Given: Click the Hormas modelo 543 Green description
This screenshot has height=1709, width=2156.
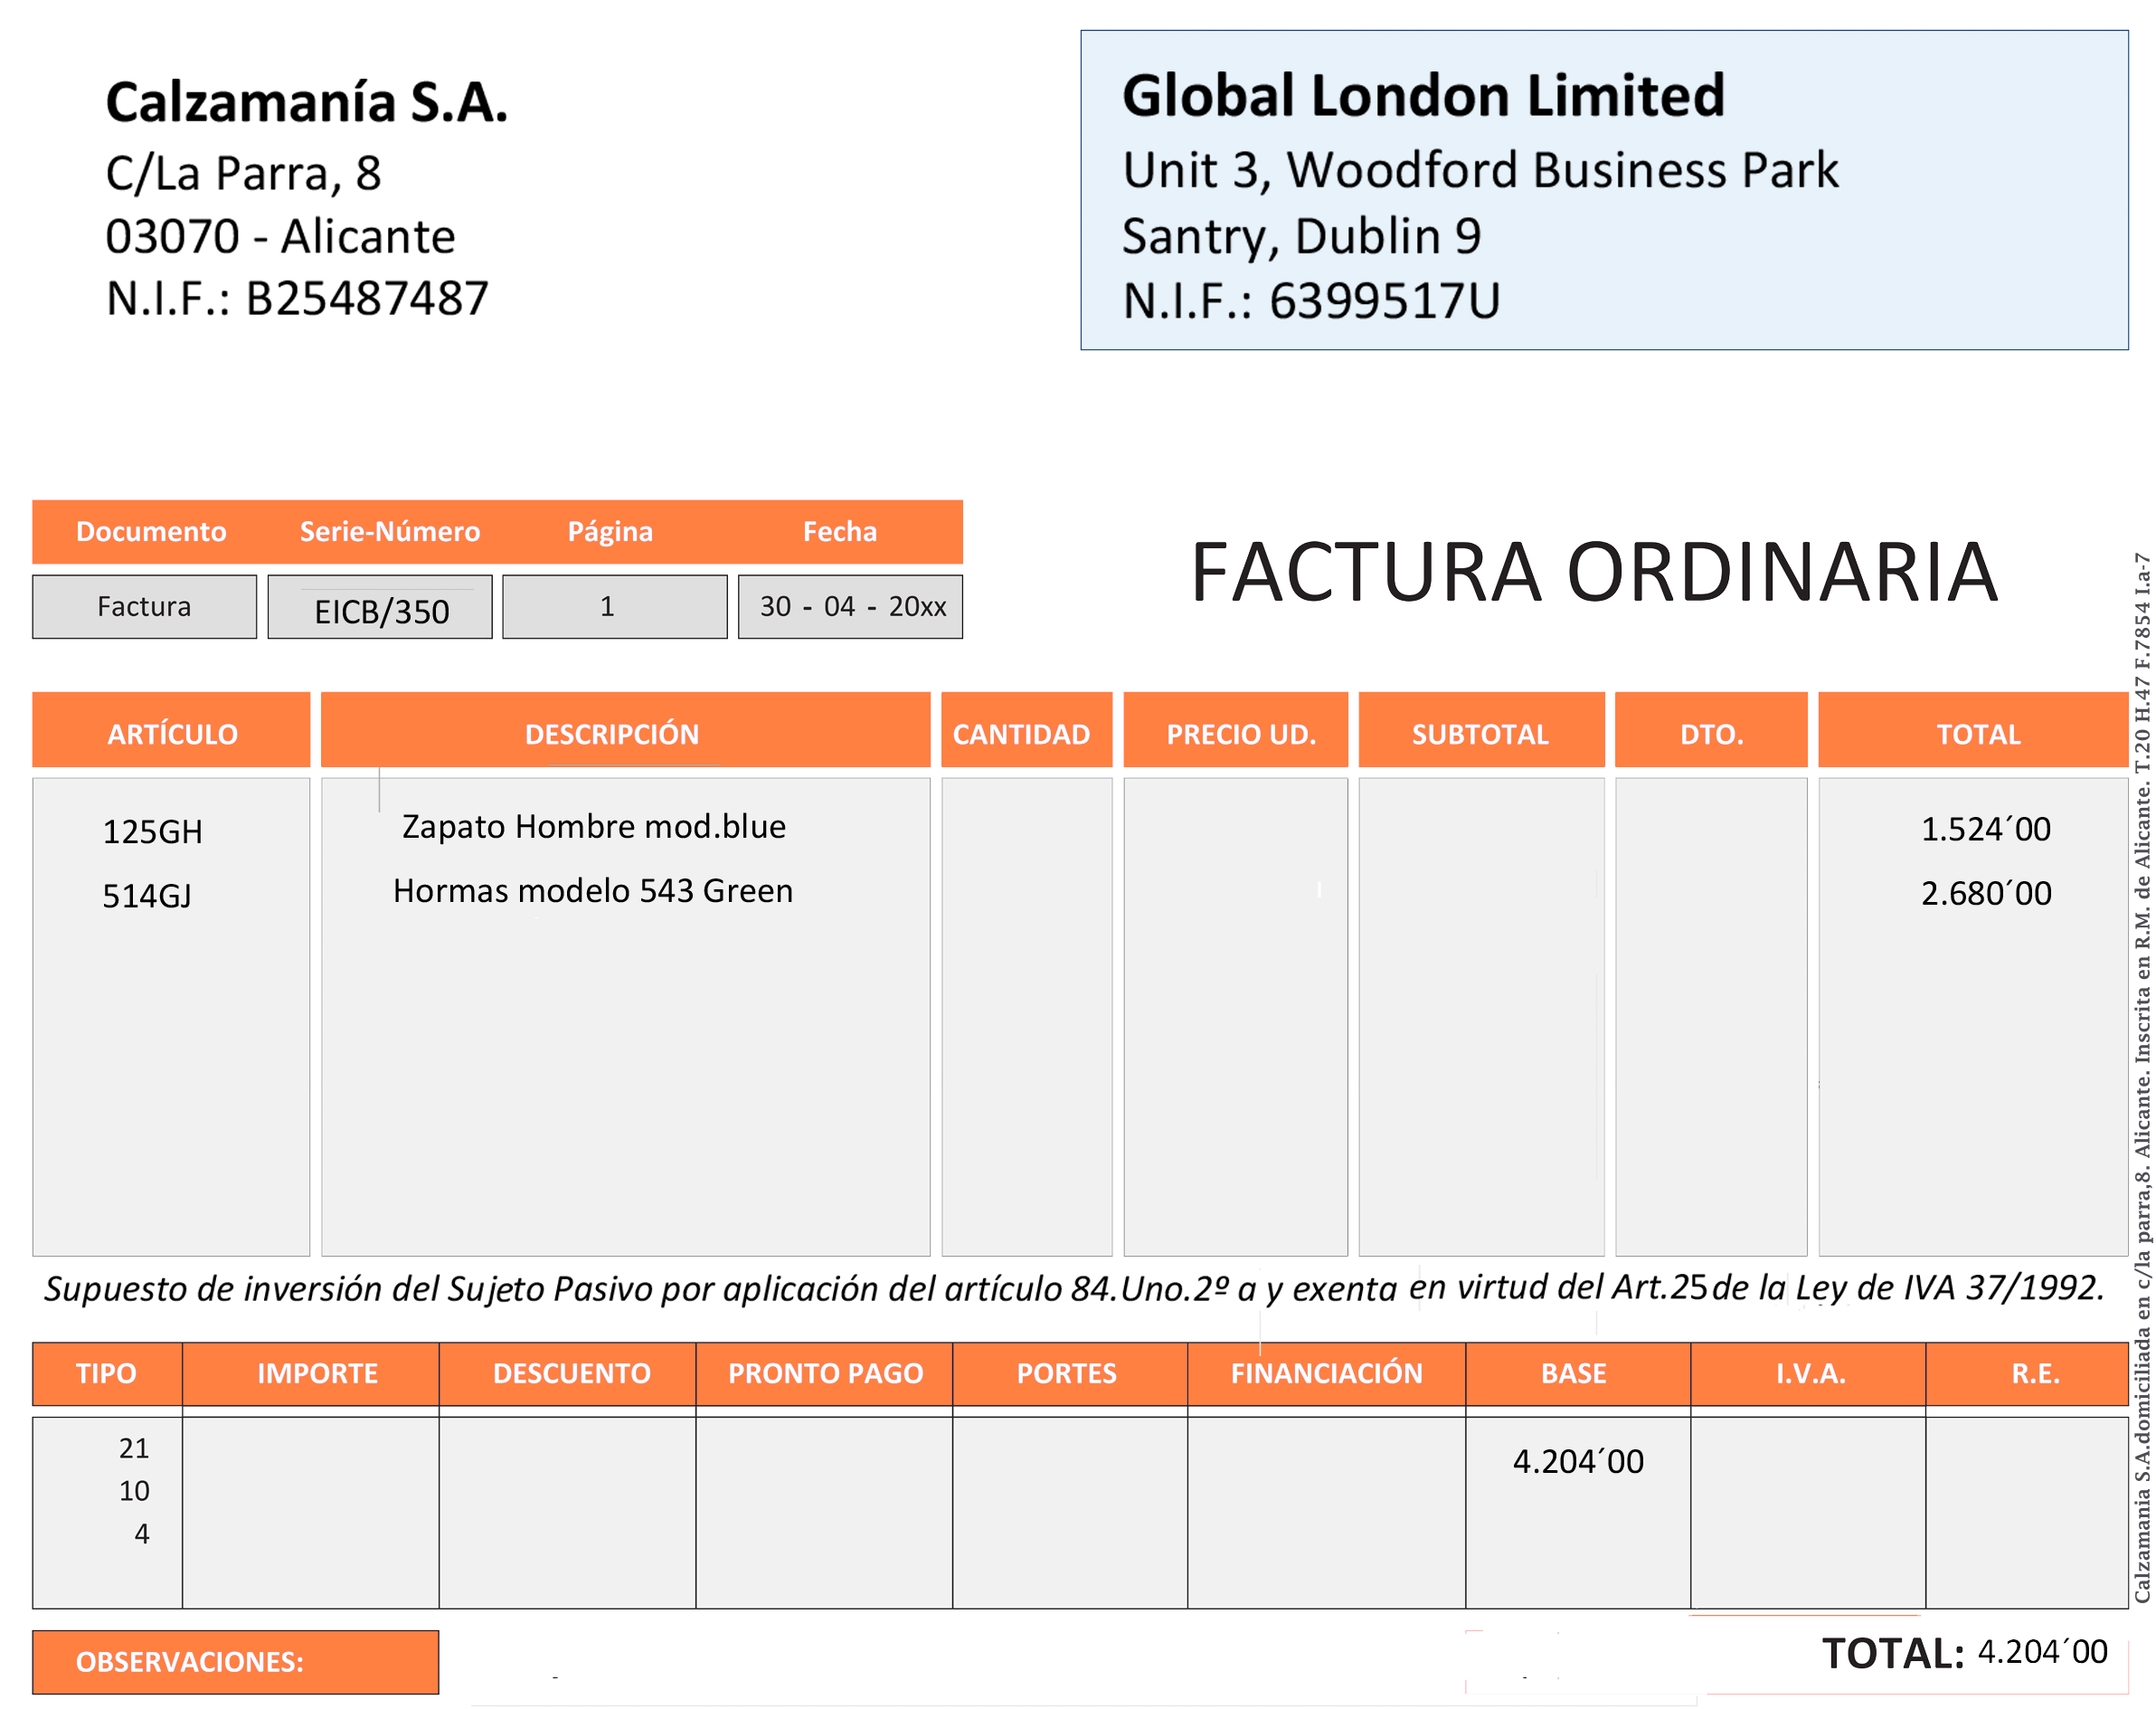Looking at the screenshot, I should [x=592, y=890].
